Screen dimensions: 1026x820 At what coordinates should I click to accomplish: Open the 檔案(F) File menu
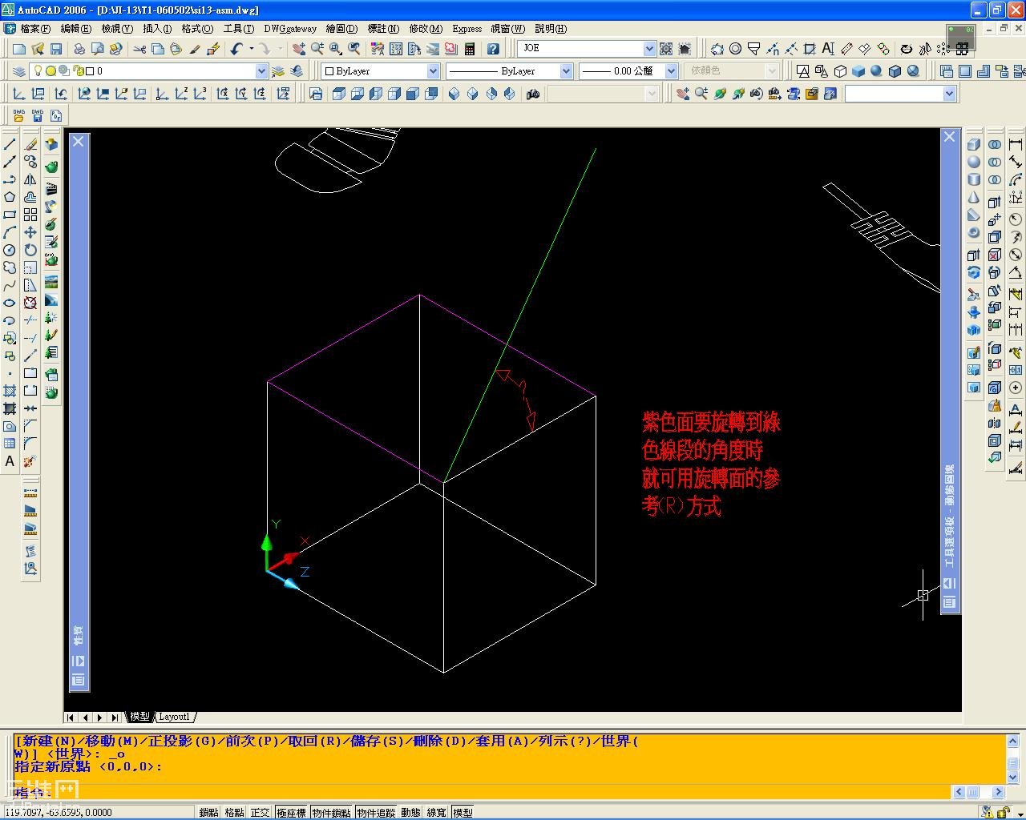pyautogui.click(x=35, y=29)
